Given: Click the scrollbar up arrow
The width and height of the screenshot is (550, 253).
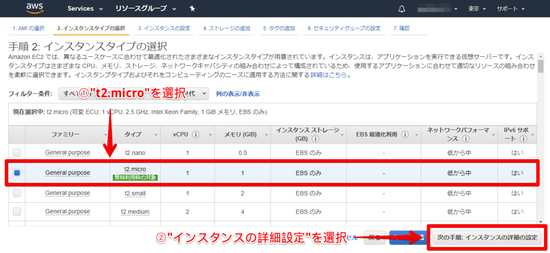Looking at the screenshot, I should [x=541, y=56].
